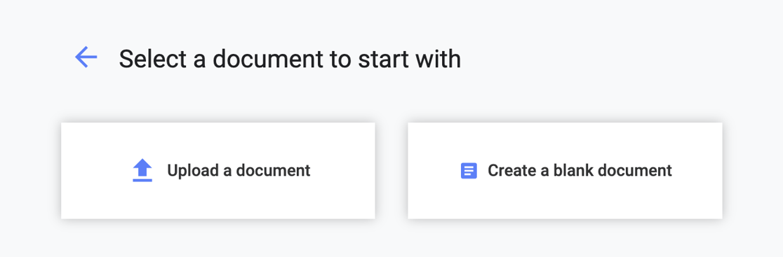Start by uploading an existing document
783x257 pixels.
tap(217, 170)
